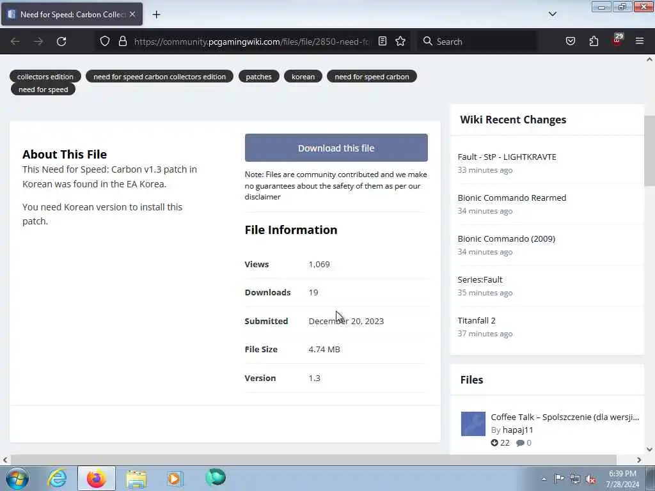The width and height of the screenshot is (655, 491).
Task: Open the taskbar clock 6:39 PM
Action: coord(622,478)
